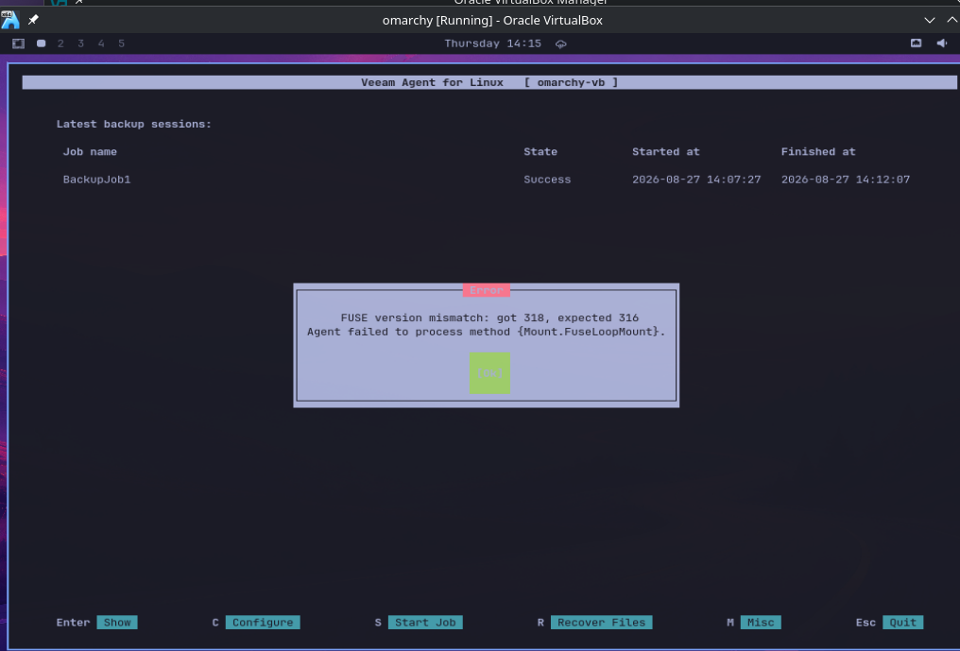Click the Latest backup sessions label
This screenshot has height=651, width=960.
point(133,125)
